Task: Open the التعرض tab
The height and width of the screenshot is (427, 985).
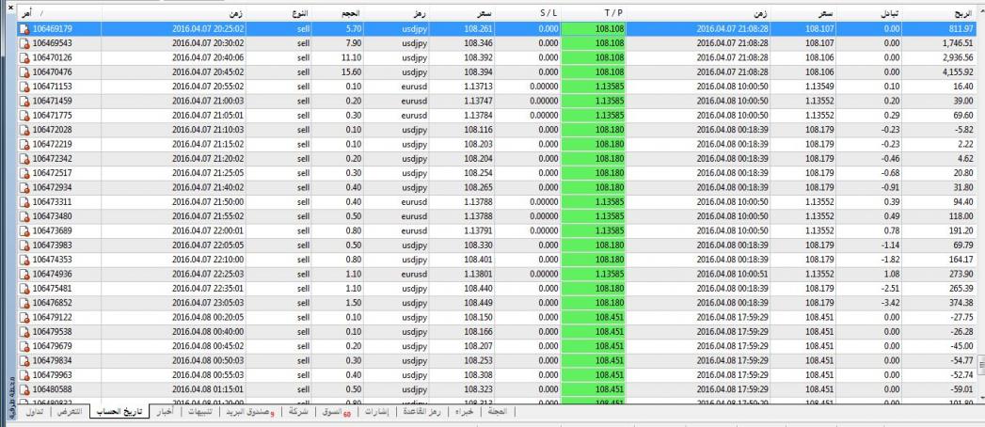Action: tap(69, 413)
